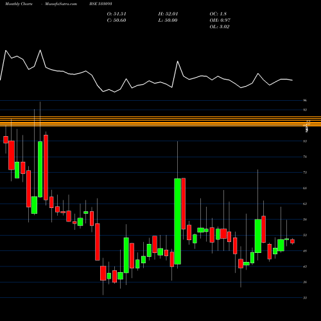The width and height of the screenshot is (321, 321).
Task: Click the 62 price axis label
Action: pyautogui.click(x=305, y=204)
